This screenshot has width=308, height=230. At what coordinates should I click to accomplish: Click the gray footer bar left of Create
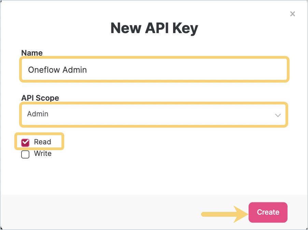click(x=102, y=212)
